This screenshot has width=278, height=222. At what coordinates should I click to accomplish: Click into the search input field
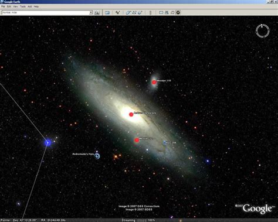(x=46, y=12)
